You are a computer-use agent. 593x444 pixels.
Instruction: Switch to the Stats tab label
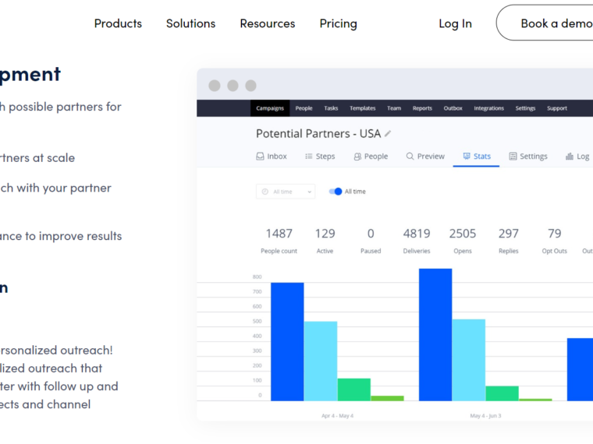[x=482, y=157]
